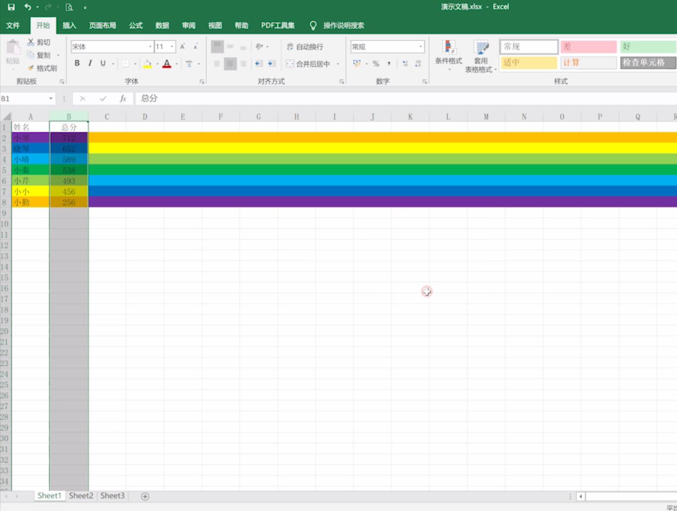This screenshot has width=677, height=511.
Task: Add a new sheet with plus icon
Action: (x=145, y=496)
